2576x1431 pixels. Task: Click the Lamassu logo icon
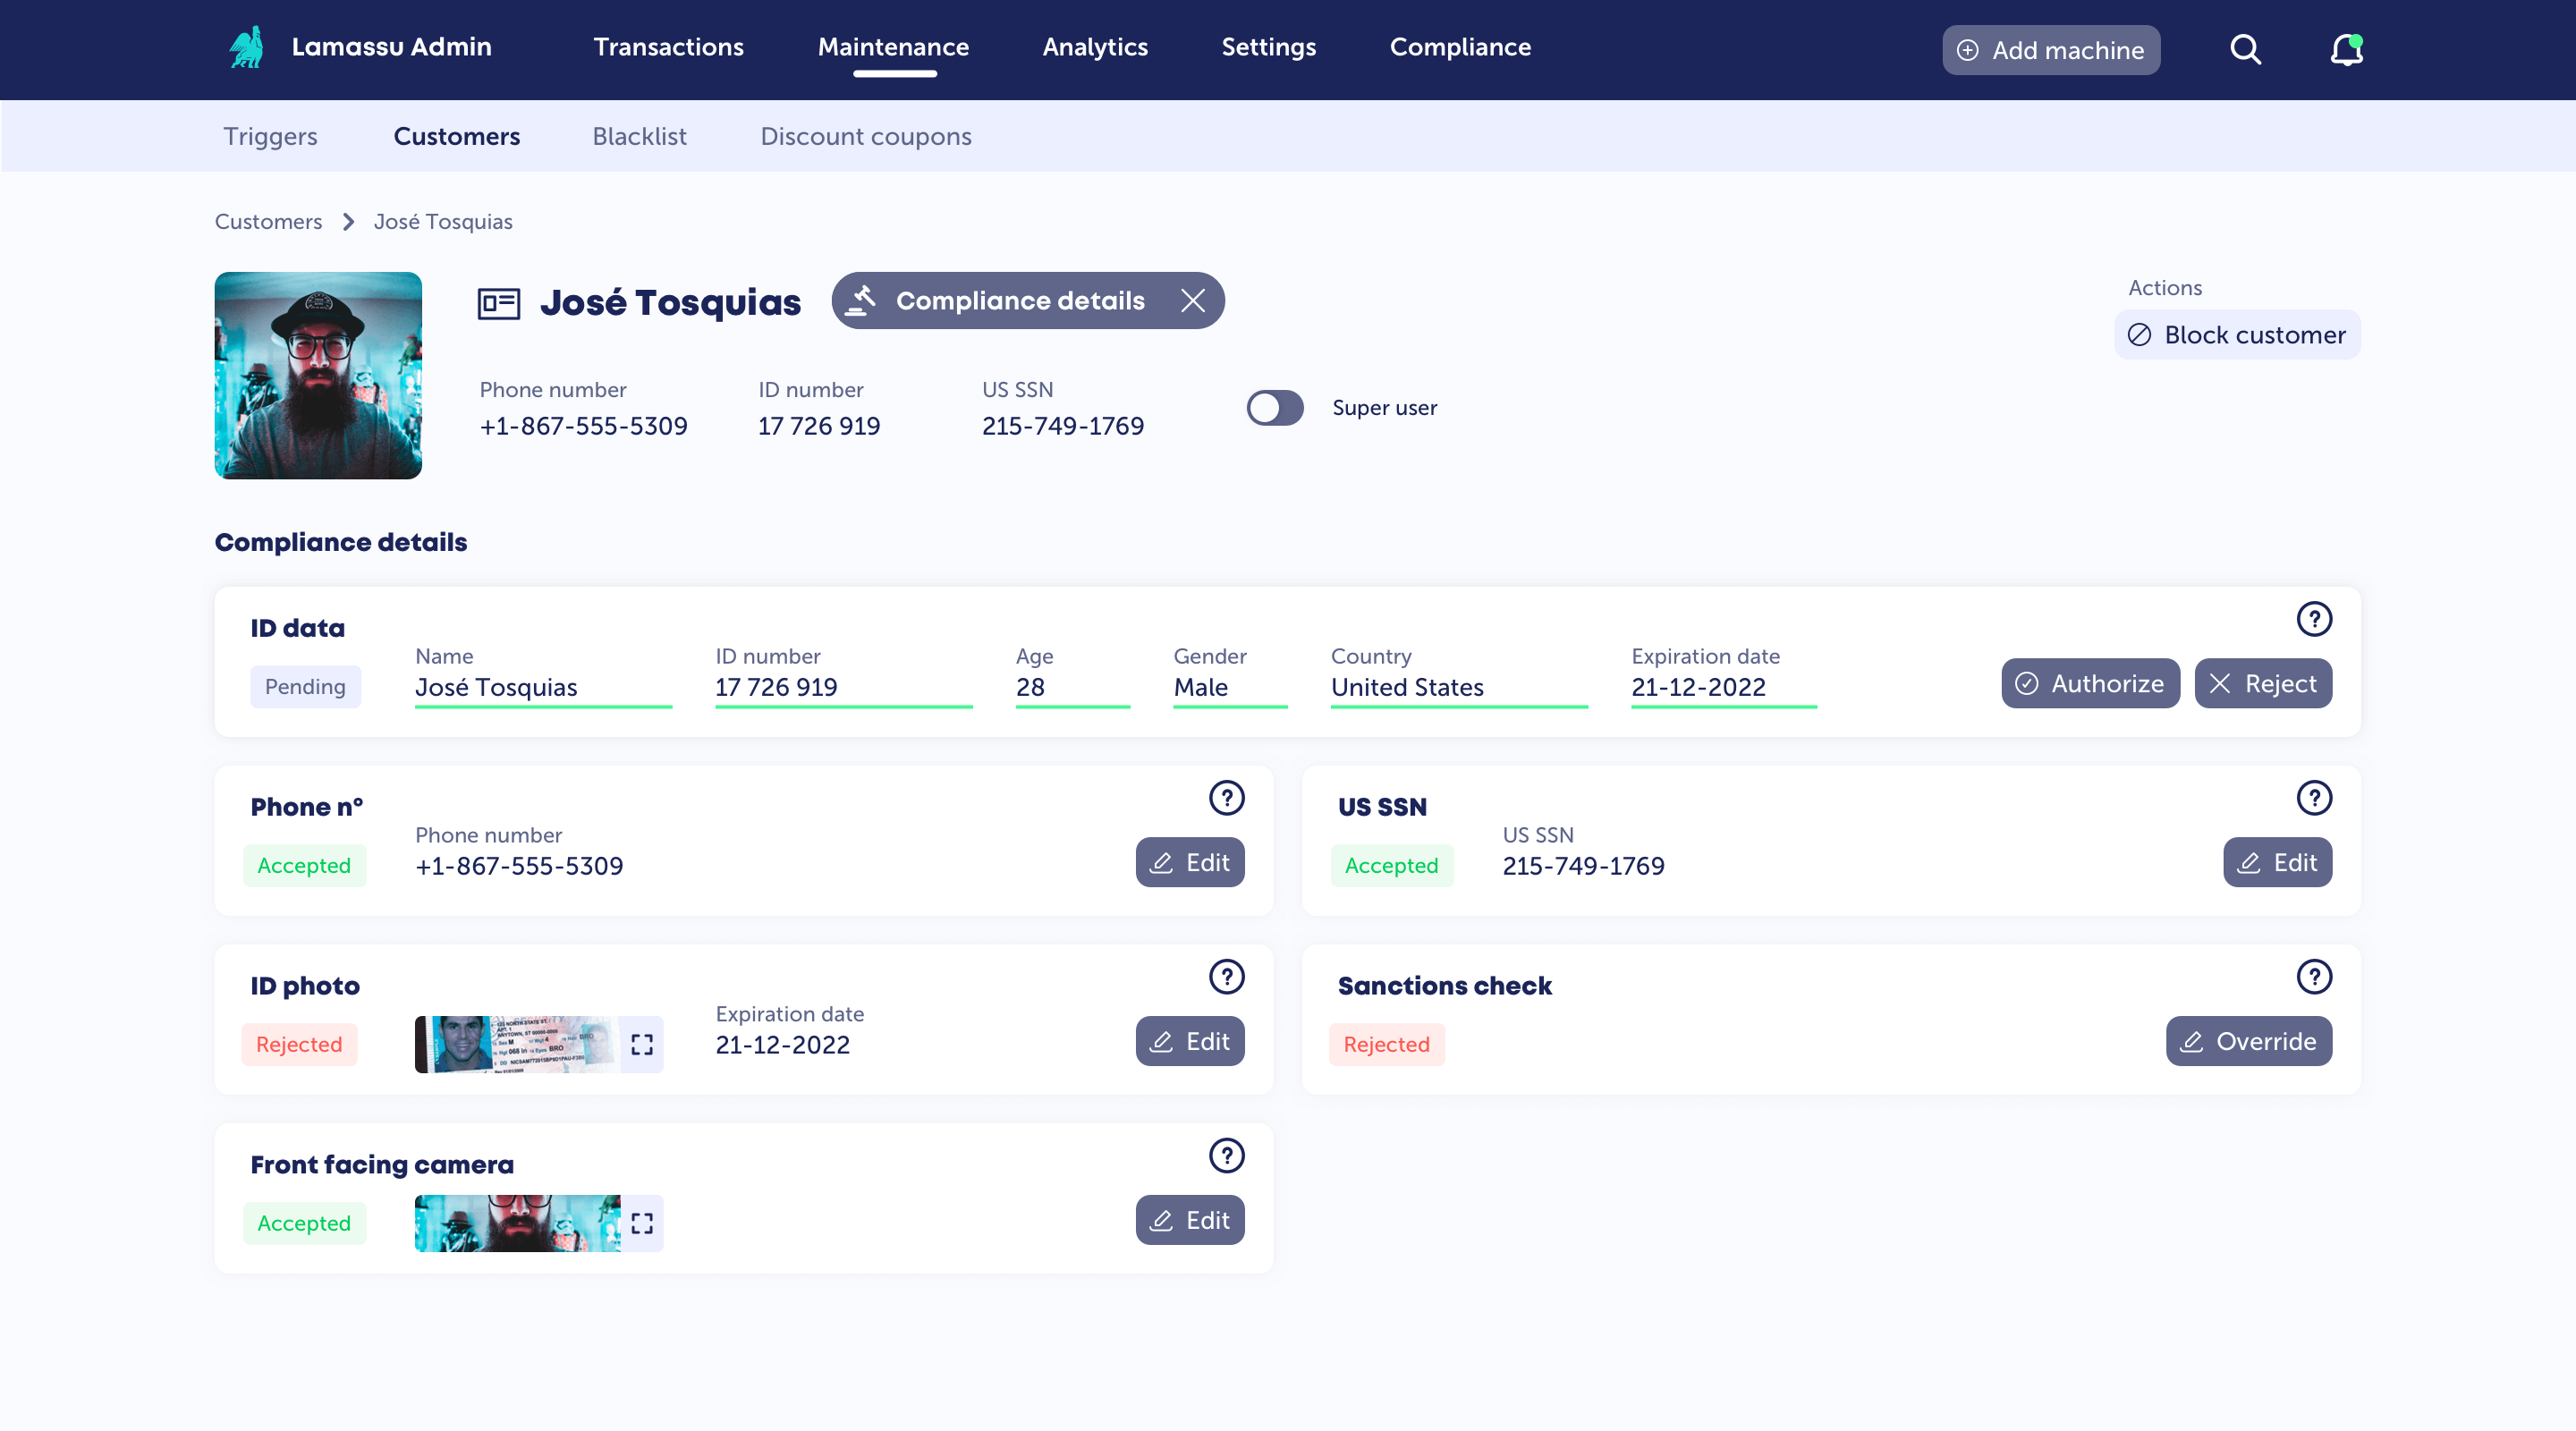click(x=246, y=47)
